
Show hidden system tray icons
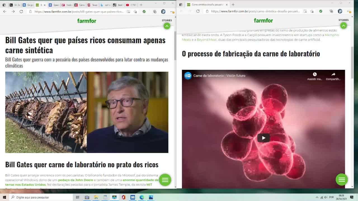(x=317, y=197)
